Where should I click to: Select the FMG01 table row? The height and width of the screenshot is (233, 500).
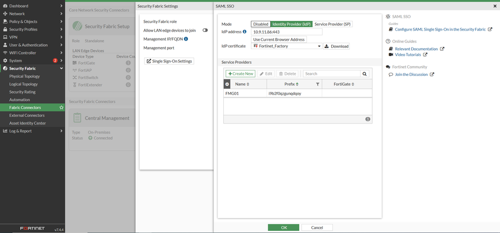click(298, 94)
